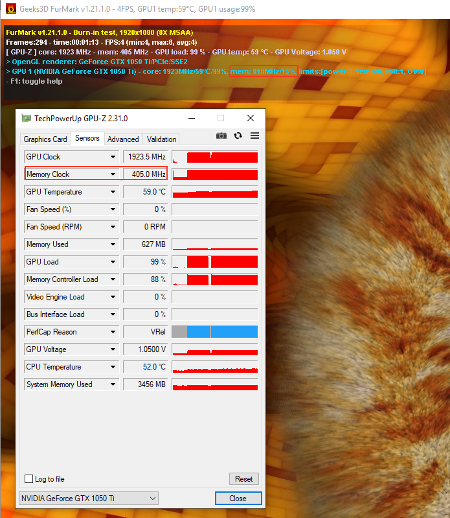
Task: Click the GPU-Z app icon in title bar
Action: 26,118
